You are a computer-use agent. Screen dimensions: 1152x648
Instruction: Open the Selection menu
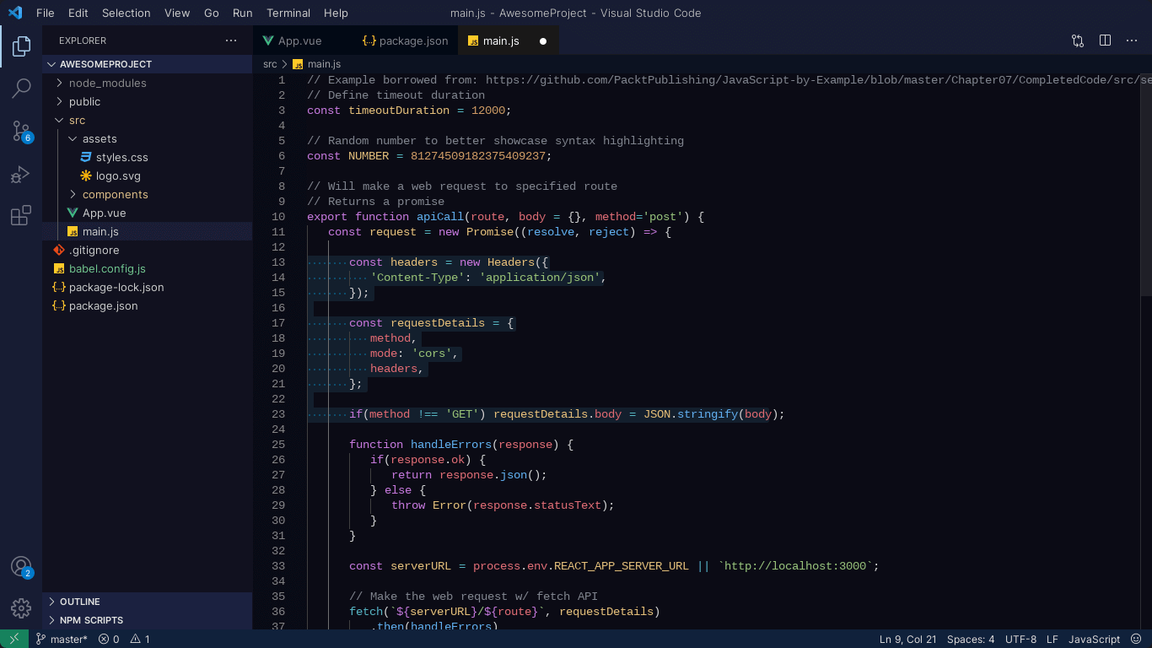127,13
